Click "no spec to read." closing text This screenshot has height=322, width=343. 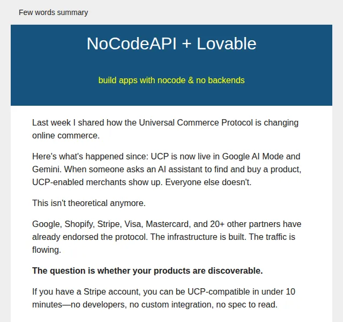pos(247,305)
